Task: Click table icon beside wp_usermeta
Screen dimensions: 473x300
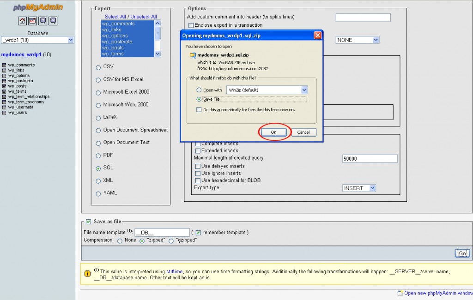Action: (x=4, y=108)
